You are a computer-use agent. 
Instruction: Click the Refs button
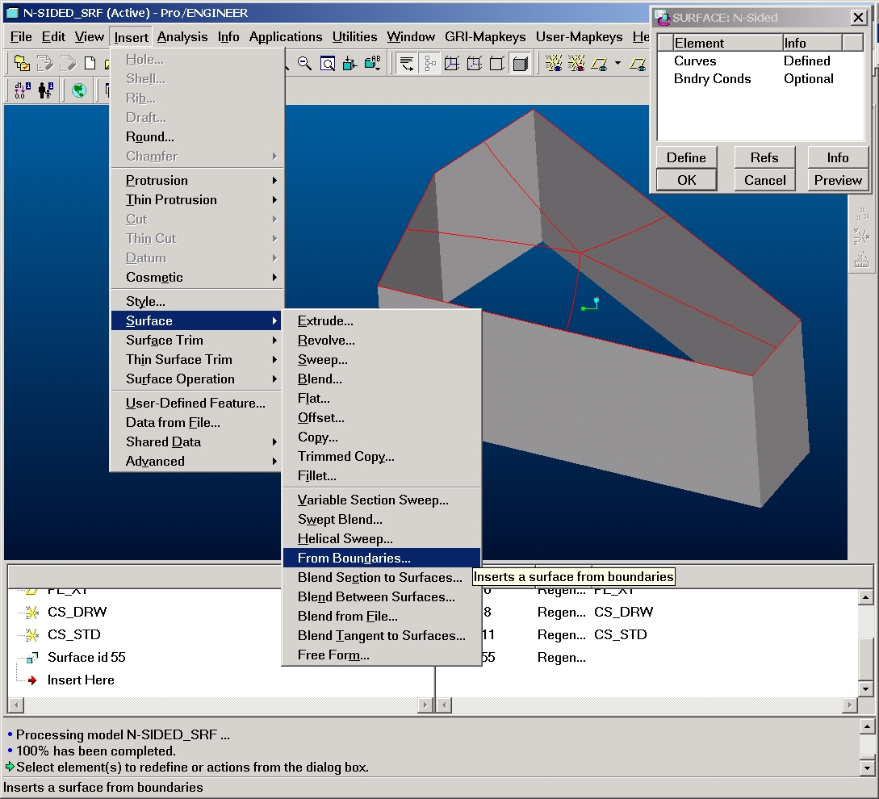click(x=764, y=157)
